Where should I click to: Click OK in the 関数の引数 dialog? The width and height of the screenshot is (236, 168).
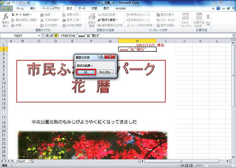[86, 72]
